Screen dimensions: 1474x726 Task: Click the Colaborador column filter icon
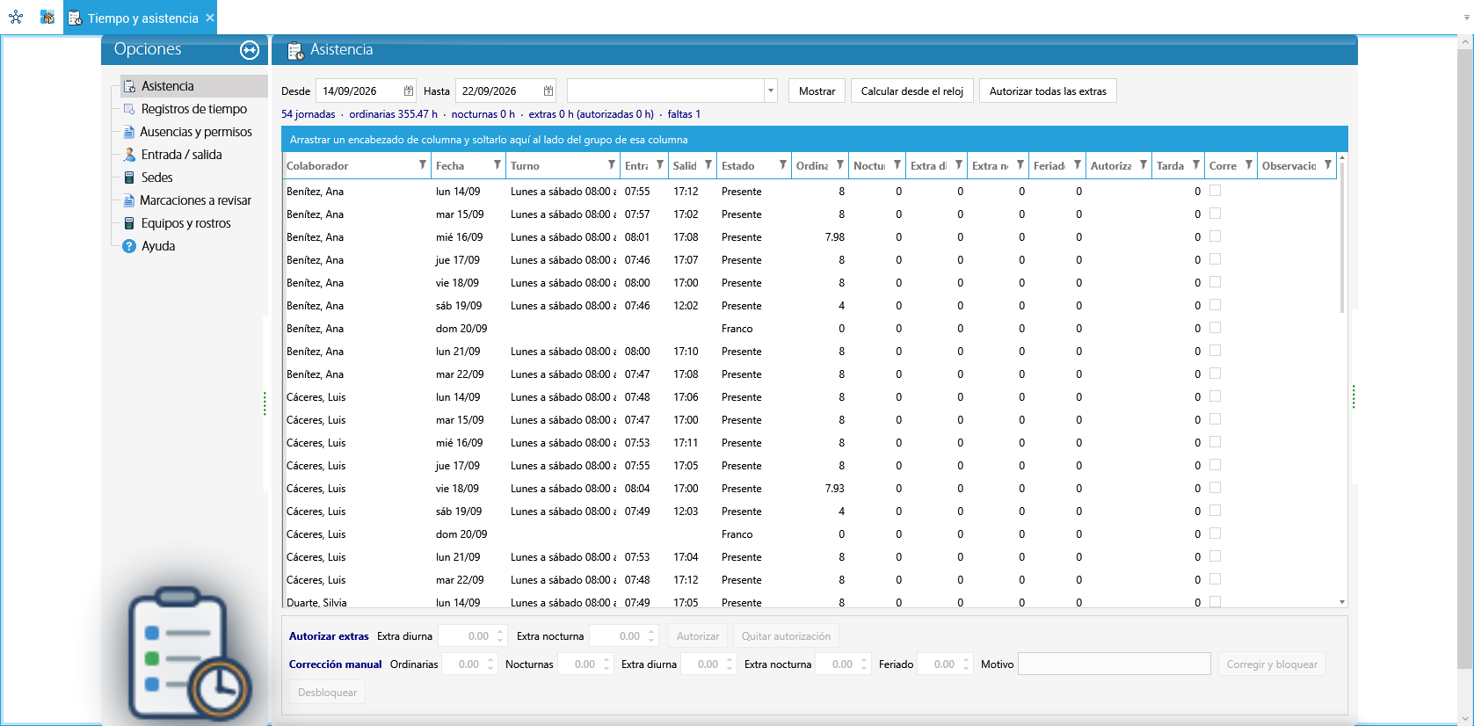pyautogui.click(x=423, y=164)
